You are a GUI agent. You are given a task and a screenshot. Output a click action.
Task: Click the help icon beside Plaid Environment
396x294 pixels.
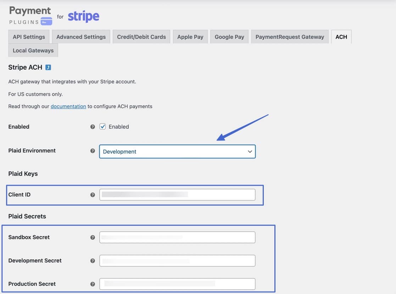pos(93,151)
